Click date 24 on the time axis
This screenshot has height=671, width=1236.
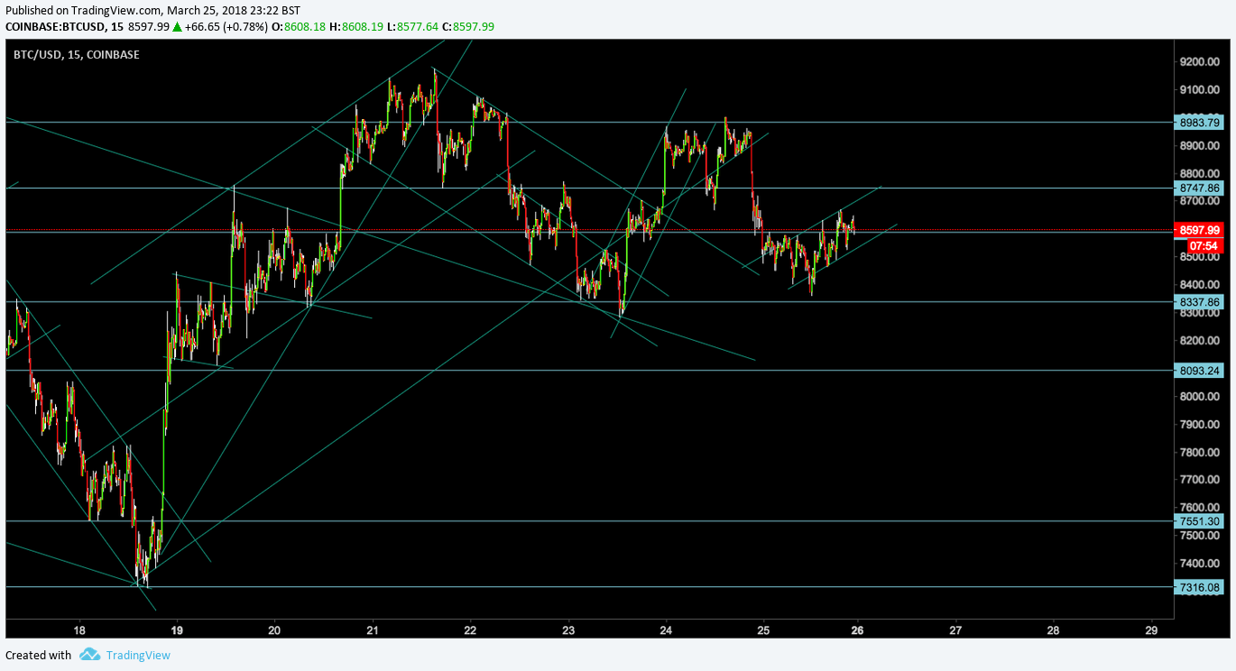point(666,630)
